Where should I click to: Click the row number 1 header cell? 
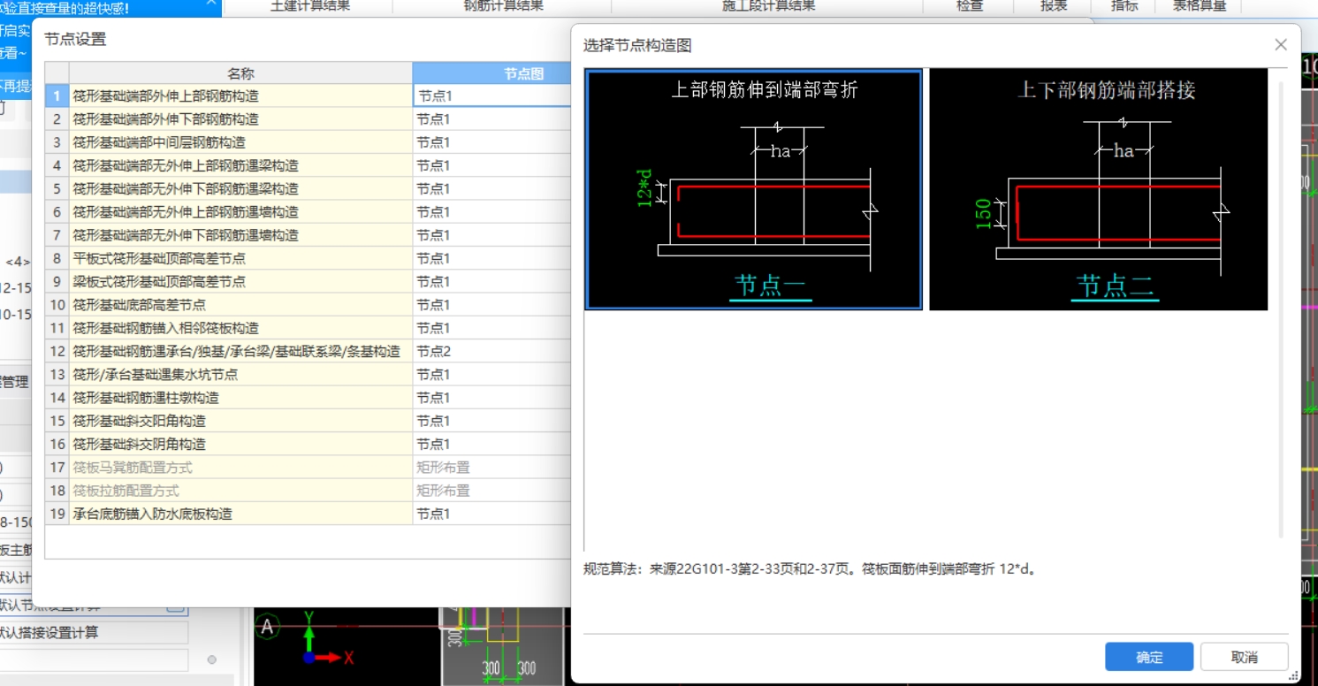click(57, 95)
